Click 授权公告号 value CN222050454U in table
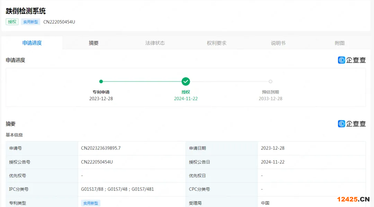374x207 pixels. [97, 162]
